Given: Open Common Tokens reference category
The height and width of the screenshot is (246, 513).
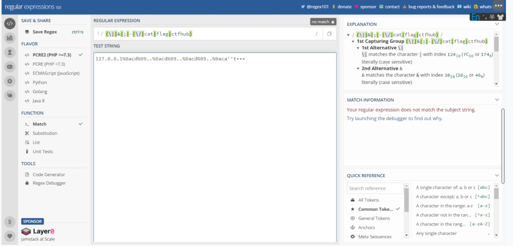Looking at the screenshot, I should click(375, 209).
